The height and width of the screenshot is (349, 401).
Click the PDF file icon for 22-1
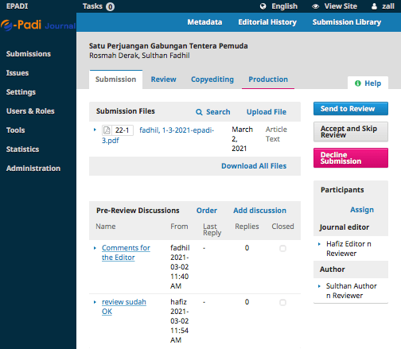click(107, 130)
